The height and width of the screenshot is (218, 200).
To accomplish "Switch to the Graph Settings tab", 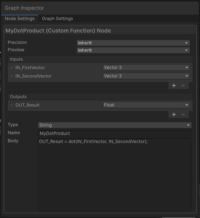I will [57, 19].
